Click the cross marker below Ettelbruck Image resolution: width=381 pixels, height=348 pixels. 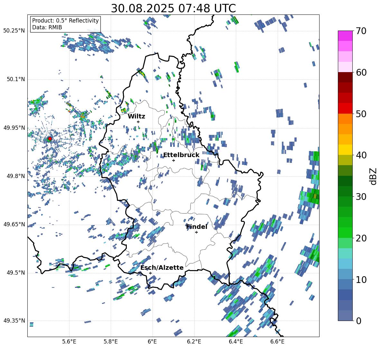click(173, 160)
